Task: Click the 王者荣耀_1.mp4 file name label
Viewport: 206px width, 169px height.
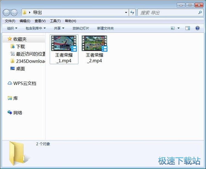Action: (64, 58)
